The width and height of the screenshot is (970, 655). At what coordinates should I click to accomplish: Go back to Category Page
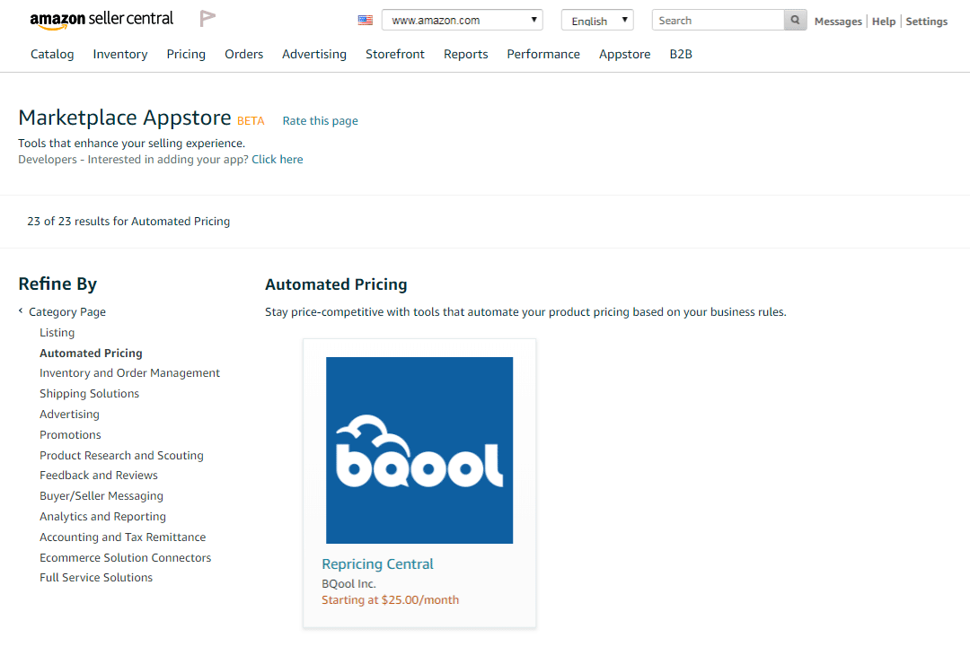click(66, 312)
